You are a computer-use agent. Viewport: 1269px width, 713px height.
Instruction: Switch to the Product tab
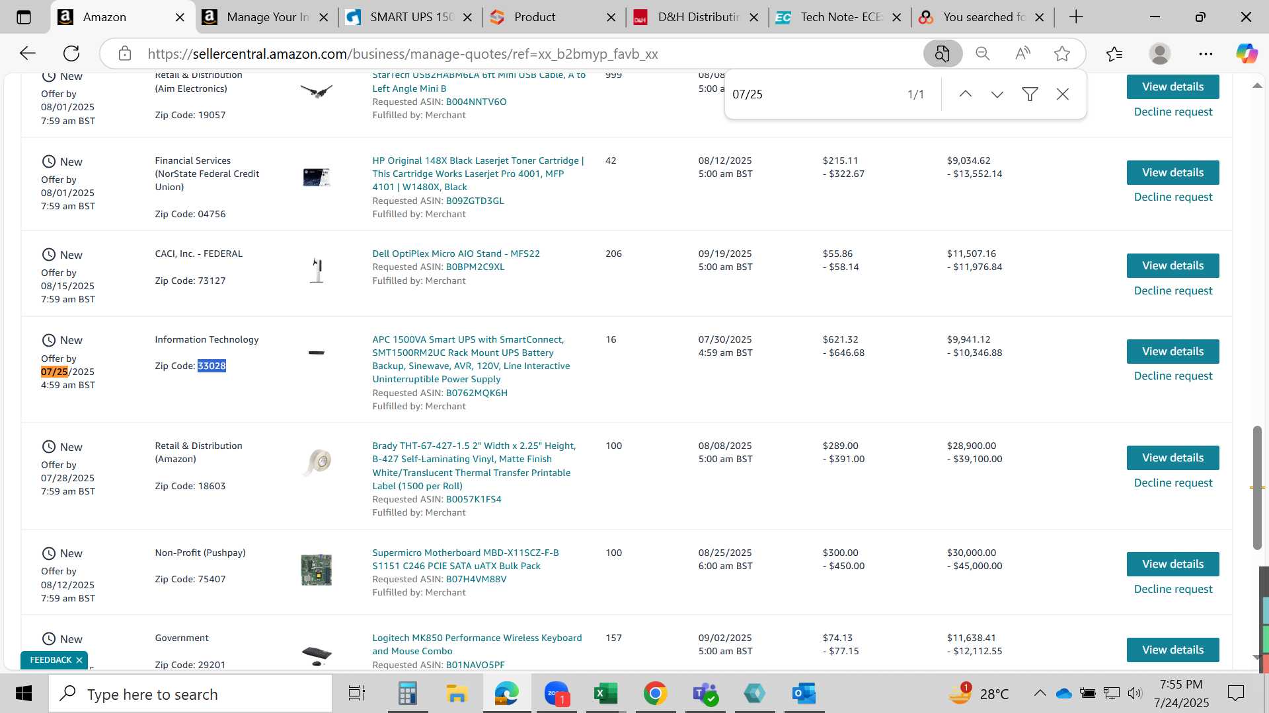[x=554, y=17]
